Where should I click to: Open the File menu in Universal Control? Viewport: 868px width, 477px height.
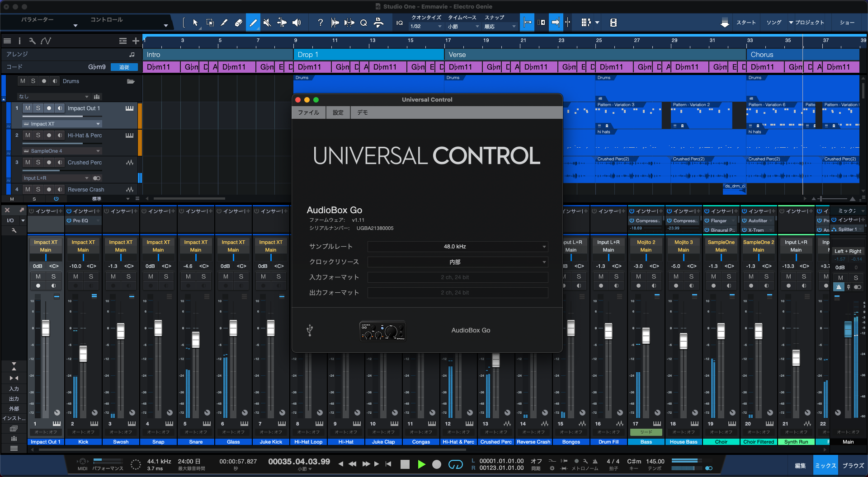[x=308, y=113]
